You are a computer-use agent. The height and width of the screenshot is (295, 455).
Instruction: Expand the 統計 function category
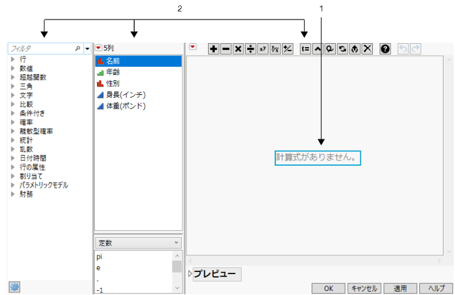point(13,140)
